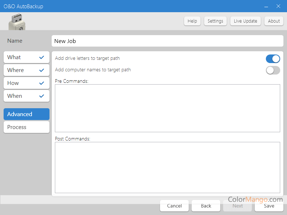This screenshot has height=215, width=287.
Task: Click inside the Pre Commands text box
Action: (167, 108)
